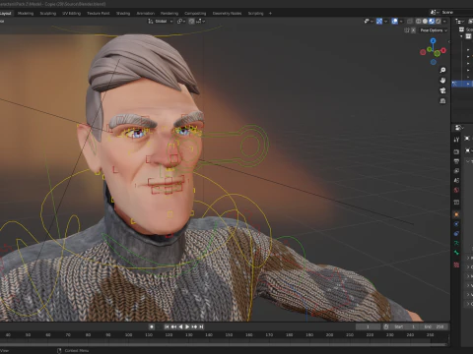The height and width of the screenshot is (354, 473).
Task: Open the properties editor type dropdown
Action: [x=459, y=128]
